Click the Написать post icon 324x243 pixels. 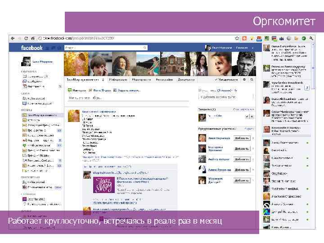pyautogui.click(x=70, y=90)
